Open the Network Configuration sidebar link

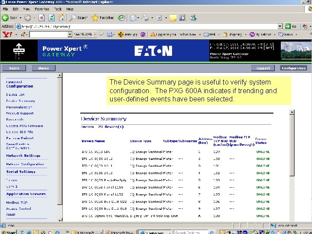pyautogui.click(x=25, y=164)
